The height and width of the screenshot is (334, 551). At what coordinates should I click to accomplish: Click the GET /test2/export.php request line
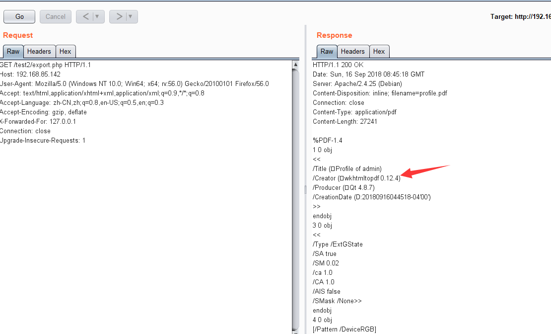(45, 65)
